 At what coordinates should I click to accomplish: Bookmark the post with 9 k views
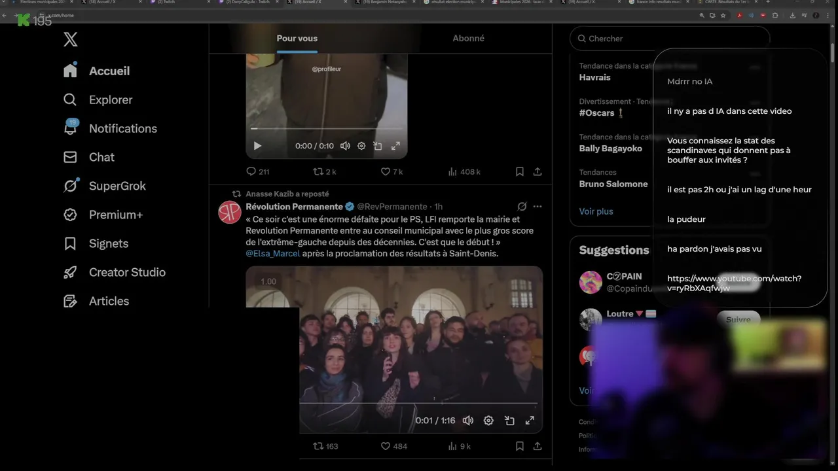click(x=519, y=446)
